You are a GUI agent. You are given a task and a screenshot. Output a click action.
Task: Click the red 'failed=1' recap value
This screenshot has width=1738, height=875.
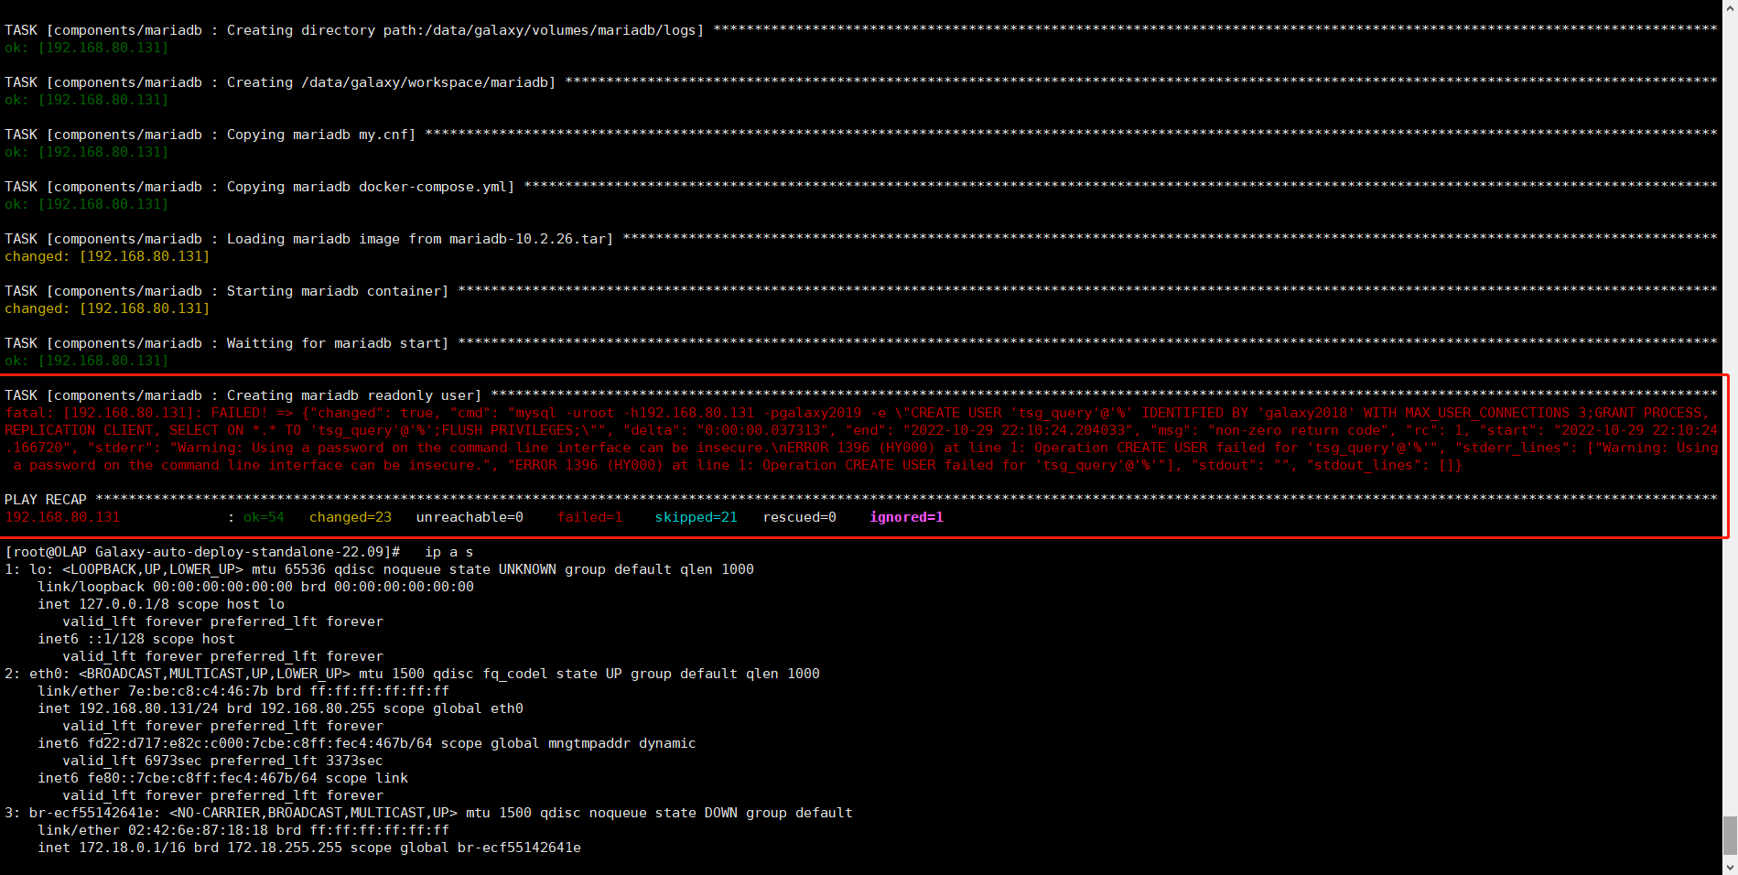click(589, 517)
